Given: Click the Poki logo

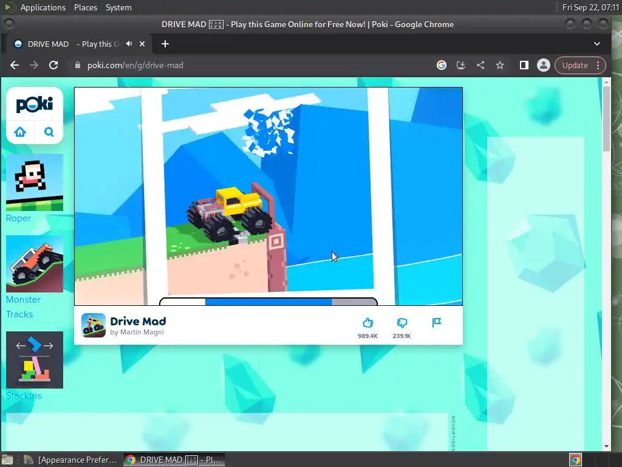Looking at the screenshot, I should pos(35,105).
